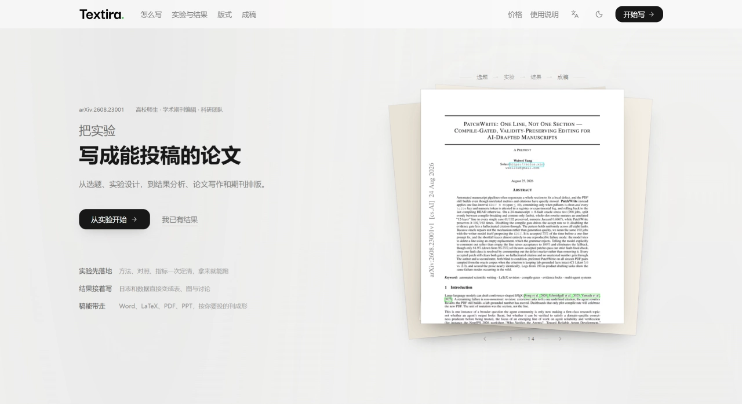Click the 我已有结果 link
This screenshot has height=404, width=742.
[180, 220]
